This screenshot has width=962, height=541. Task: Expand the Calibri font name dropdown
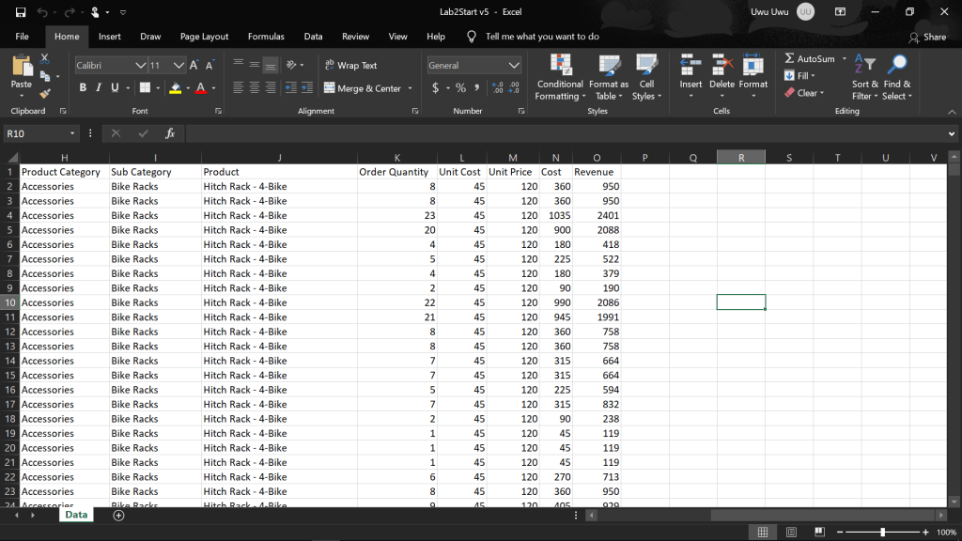point(141,66)
